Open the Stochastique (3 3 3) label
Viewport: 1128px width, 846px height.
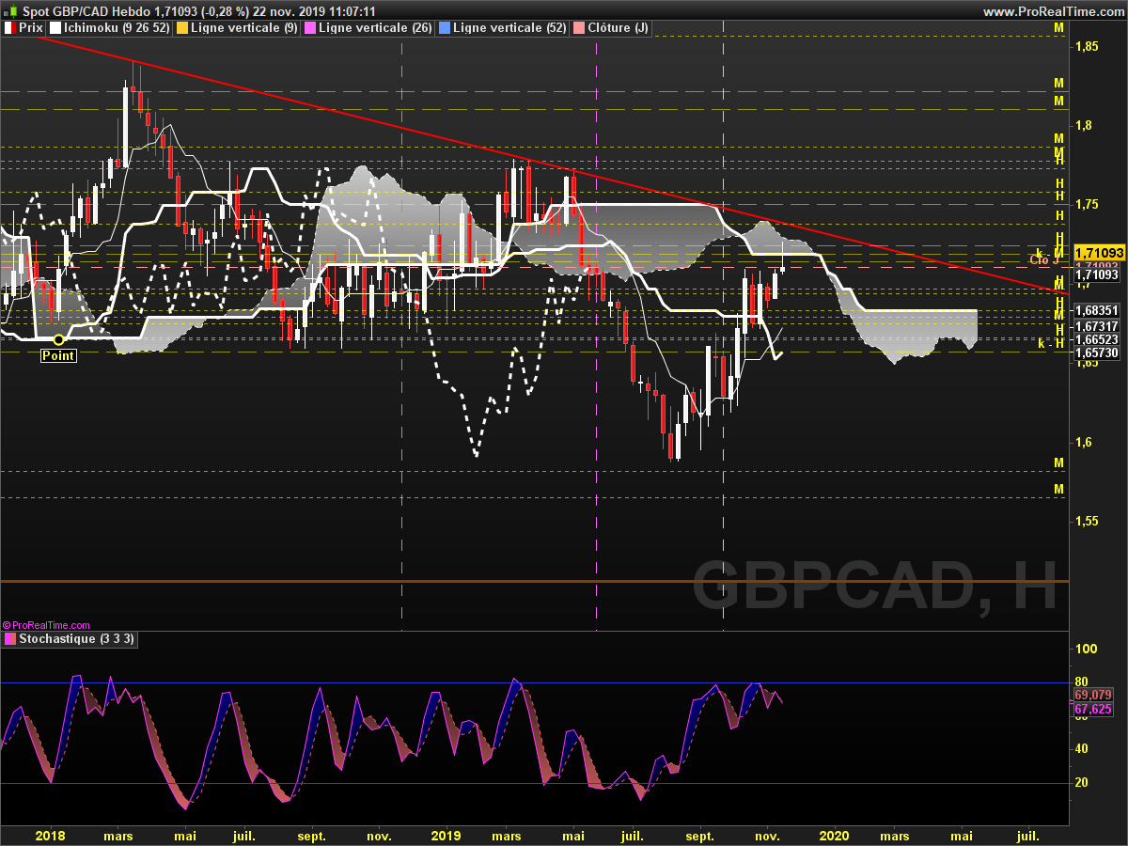coord(77,639)
